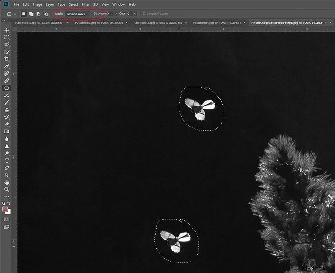Switch to the Patchtool4.jpg tab
The width and height of the screenshot is (335, 273).
[x=217, y=22]
